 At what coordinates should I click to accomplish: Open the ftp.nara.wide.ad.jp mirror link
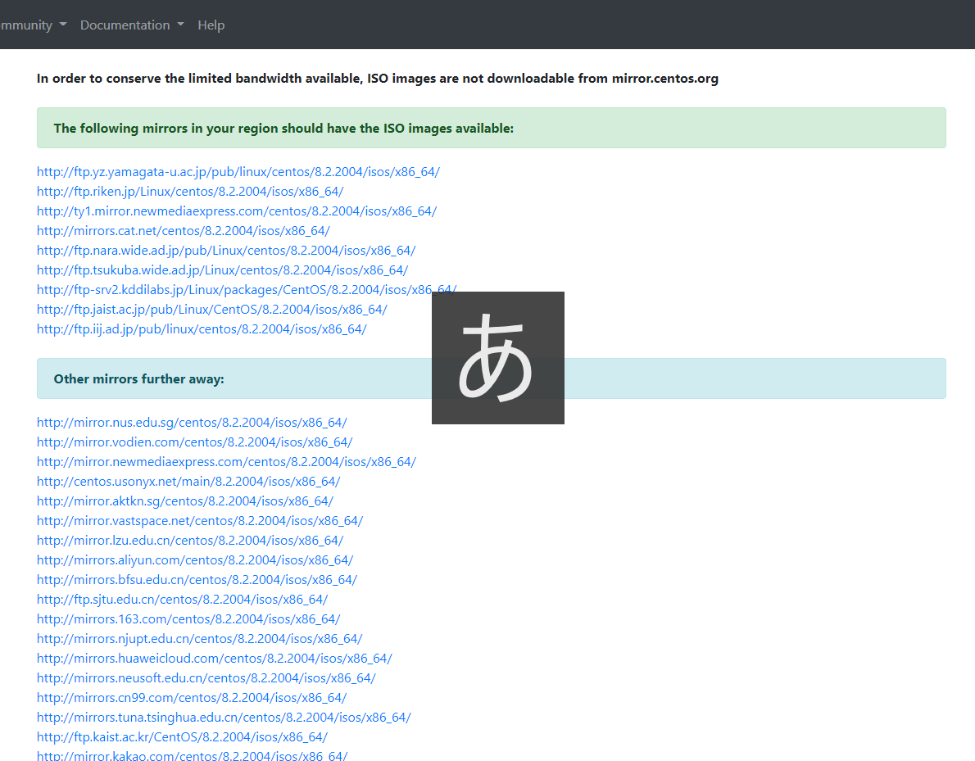click(225, 251)
